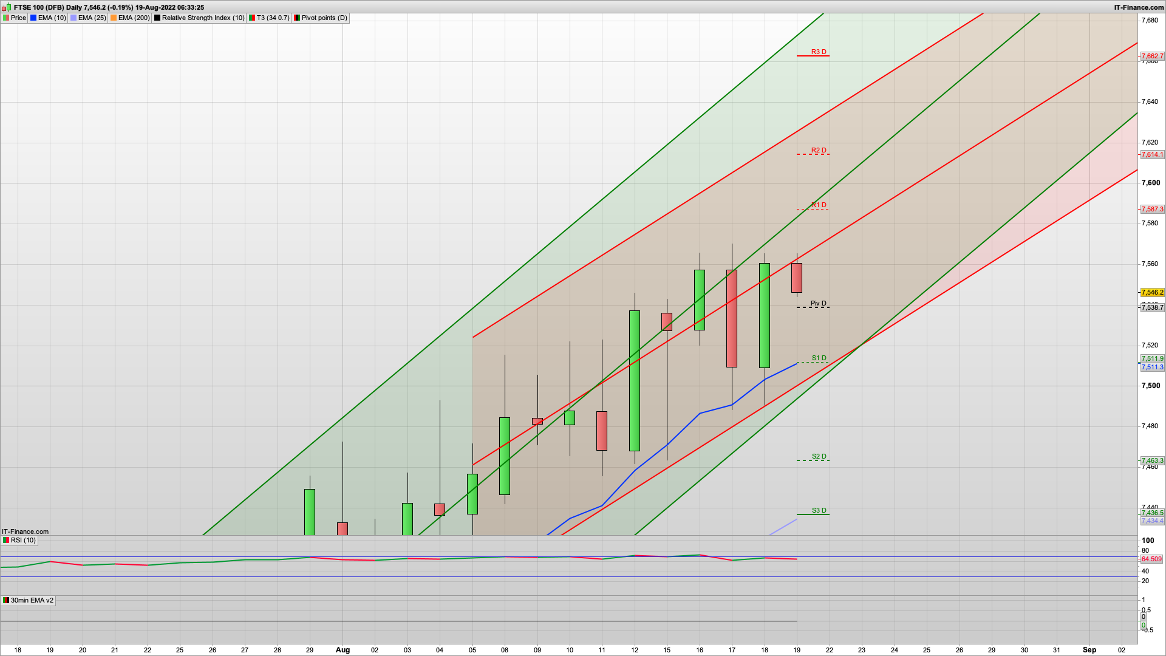
Task: Open the Relative Strength Index (10) legend item
Action: [x=199, y=18]
